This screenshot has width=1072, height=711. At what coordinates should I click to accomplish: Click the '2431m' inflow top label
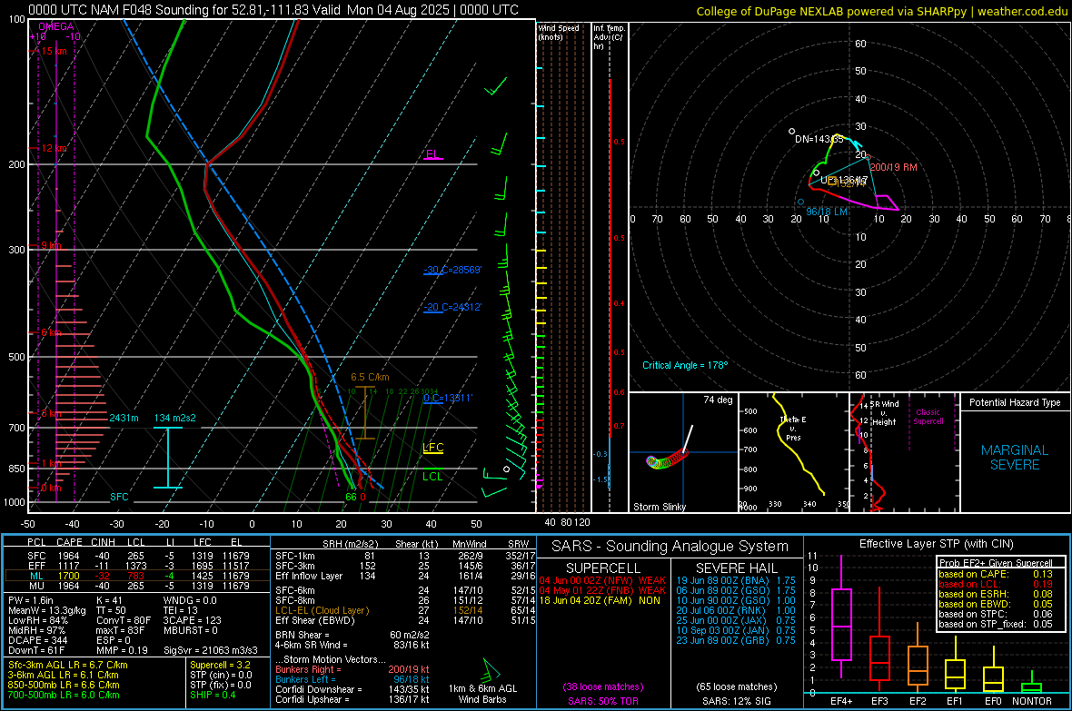tap(124, 418)
